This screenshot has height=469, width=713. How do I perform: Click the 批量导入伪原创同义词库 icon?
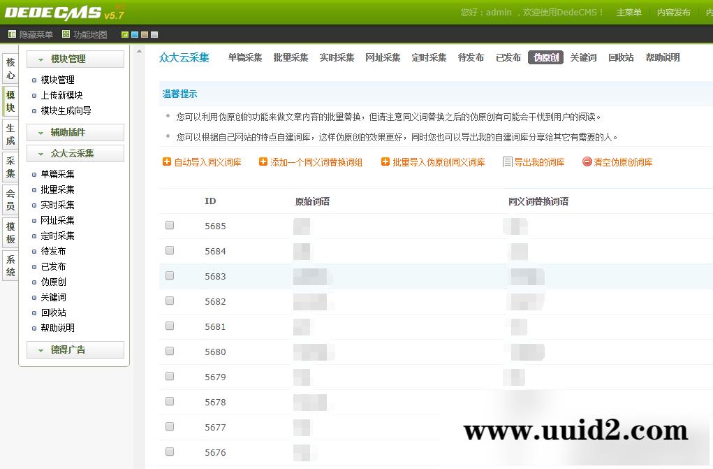[385, 162]
